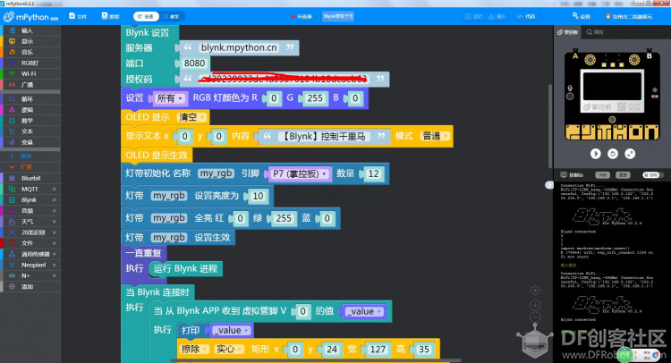The image size is (671, 363).
Task: Edit the server field blynk.mpython.cn
Action: [x=239, y=47]
